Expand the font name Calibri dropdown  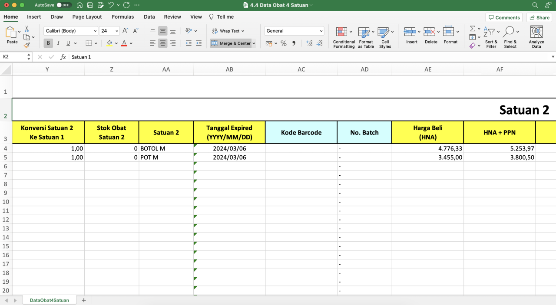(x=95, y=31)
